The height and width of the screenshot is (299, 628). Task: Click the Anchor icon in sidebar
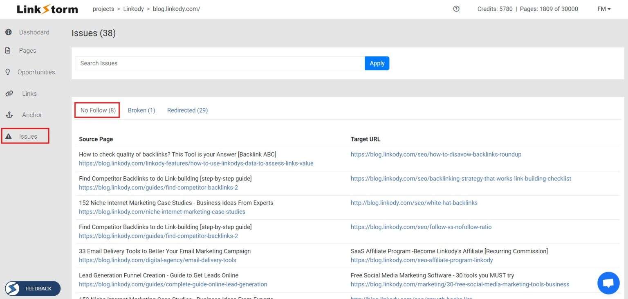click(x=9, y=115)
